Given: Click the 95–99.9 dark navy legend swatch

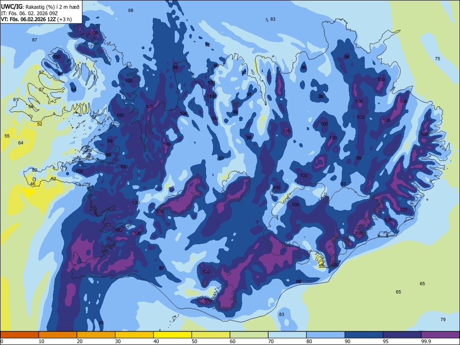Looking at the screenshot, I should click(x=402, y=335).
